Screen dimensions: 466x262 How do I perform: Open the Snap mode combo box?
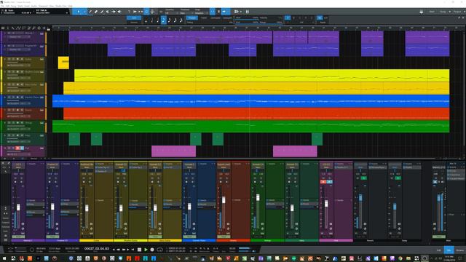(201, 13)
